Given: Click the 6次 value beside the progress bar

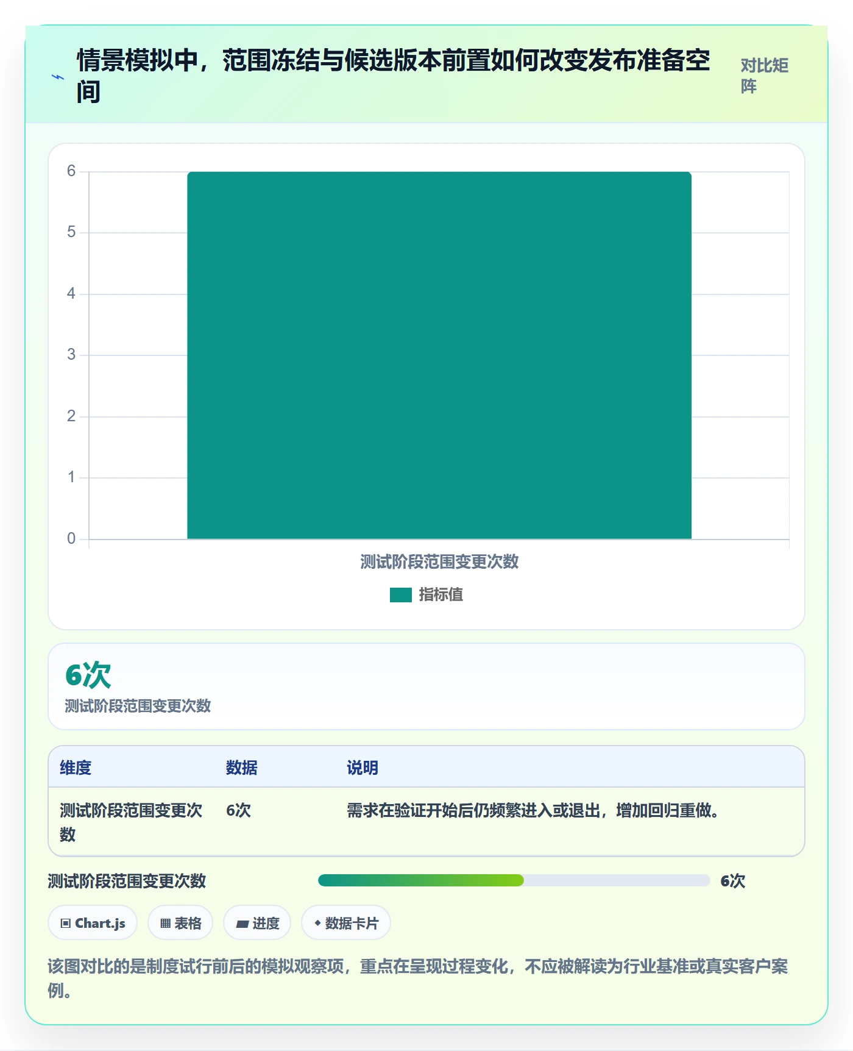Looking at the screenshot, I should click(x=733, y=881).
